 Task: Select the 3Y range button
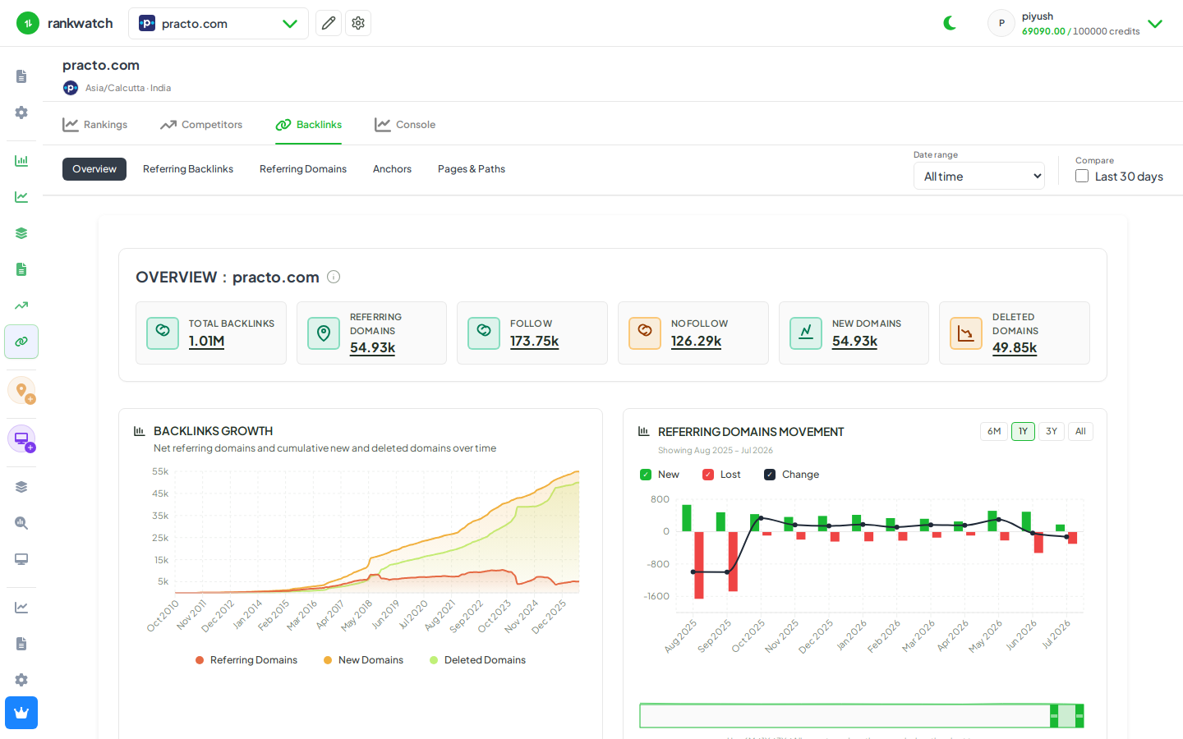click(x=1052, y=431)
